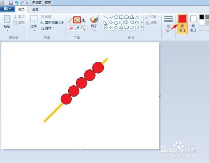Switch to the 查看 tab

(35, 9)
